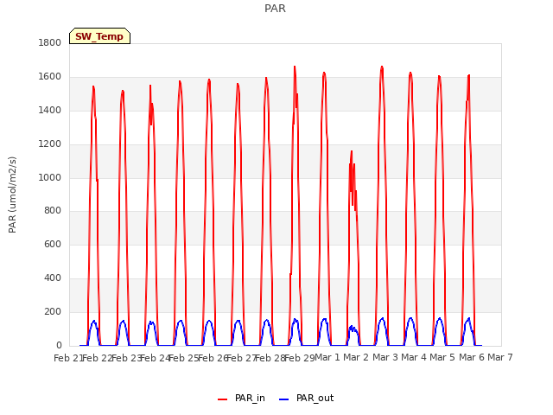Select the SW_Temp annotation label
Screen dimensions: 553x415
click(x=99, y=36)
